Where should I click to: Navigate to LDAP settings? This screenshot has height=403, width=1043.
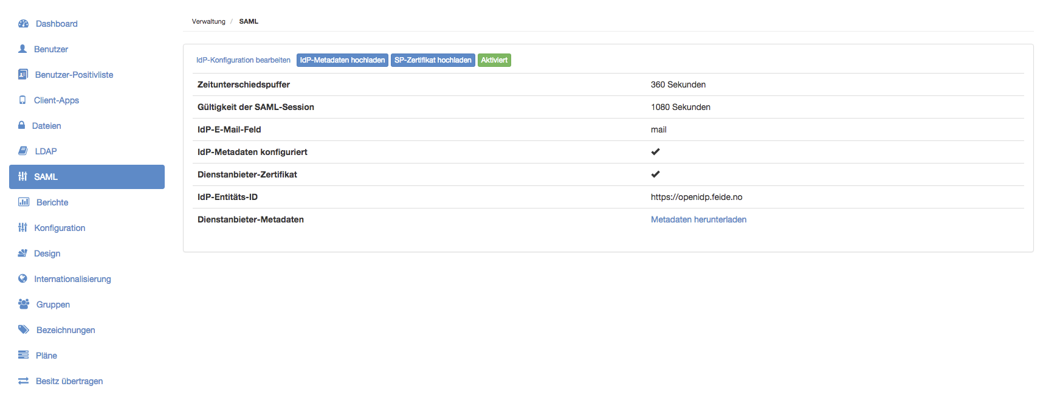point(46,151)
